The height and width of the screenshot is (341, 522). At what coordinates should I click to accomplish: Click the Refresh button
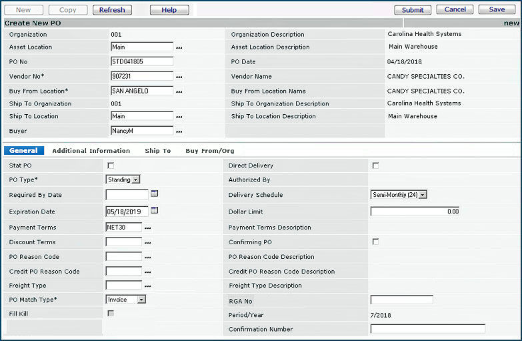tap(112, 10)
